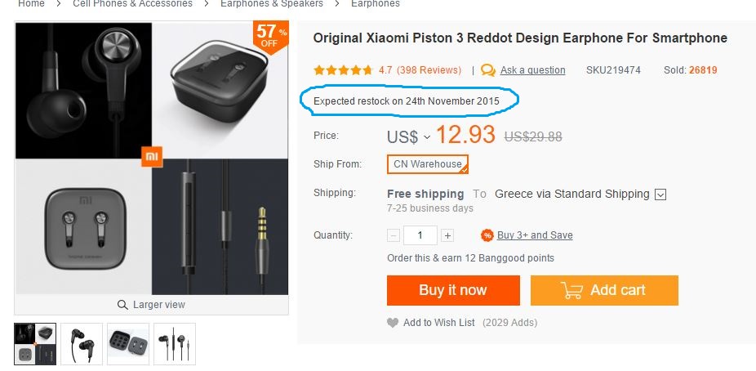Click the heart icon beside Add to Wish List
756x371 pixels.
[x=393, y=323]
